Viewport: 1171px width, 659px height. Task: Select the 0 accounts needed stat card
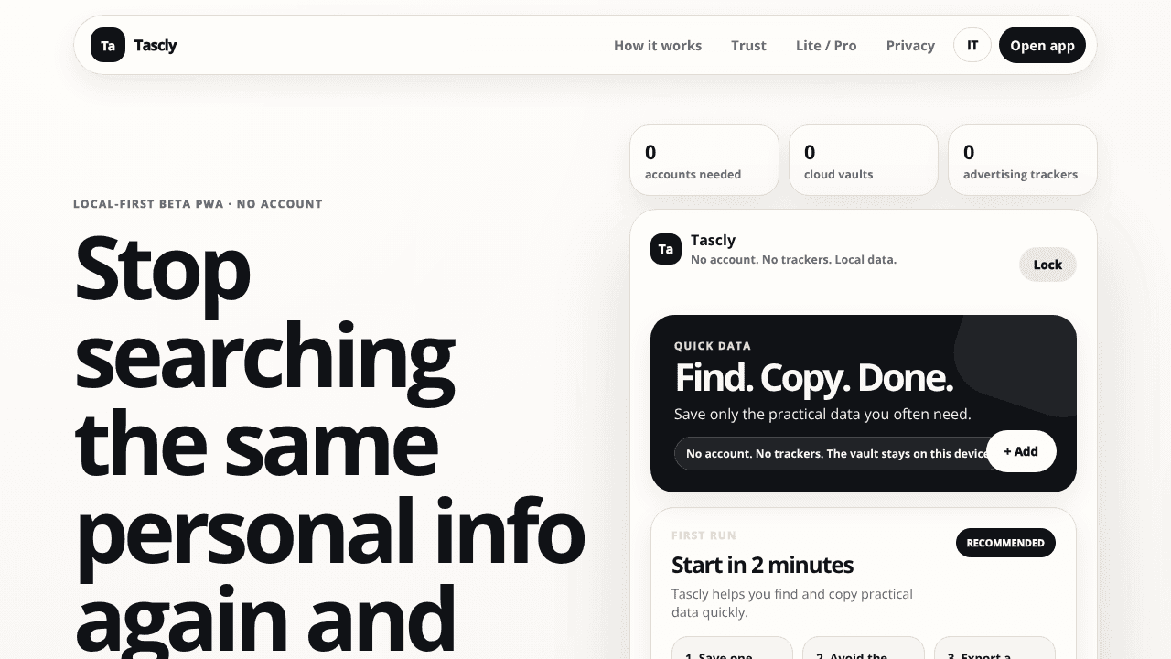coord(704,160)
